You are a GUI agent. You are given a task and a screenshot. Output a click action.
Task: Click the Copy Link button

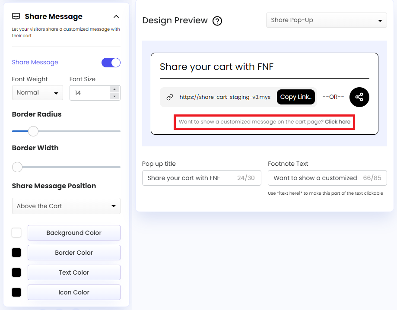click(295, 97)
